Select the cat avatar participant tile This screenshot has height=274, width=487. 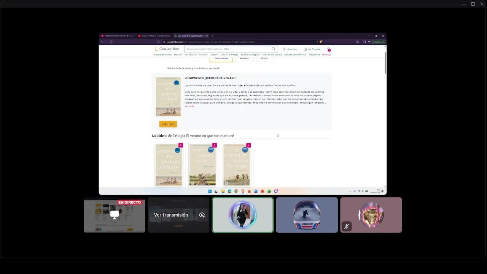point(371,215)
